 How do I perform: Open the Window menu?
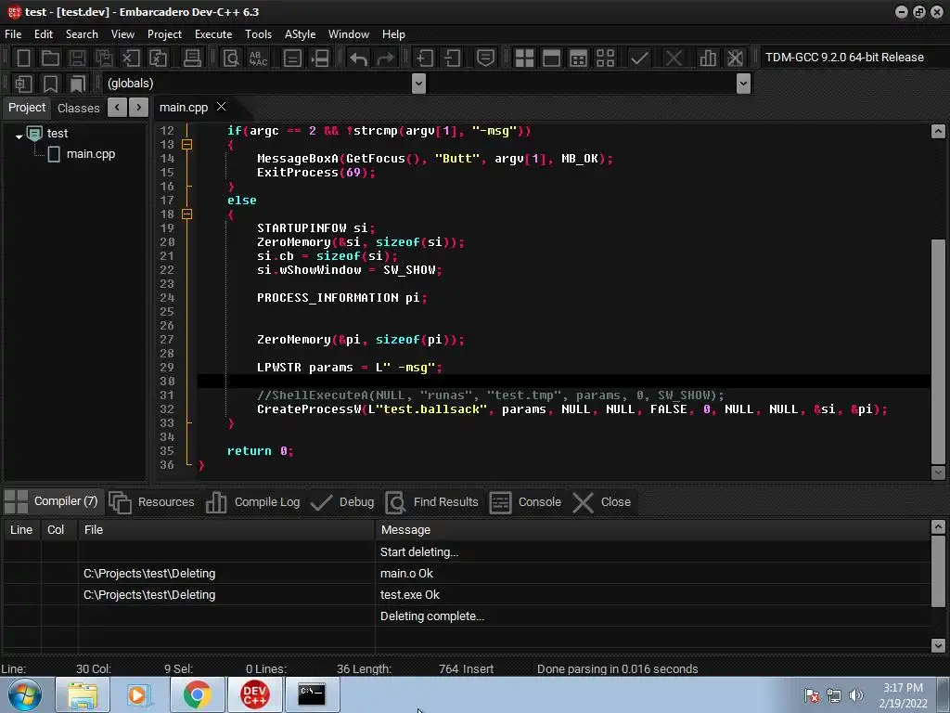point(349,34)
